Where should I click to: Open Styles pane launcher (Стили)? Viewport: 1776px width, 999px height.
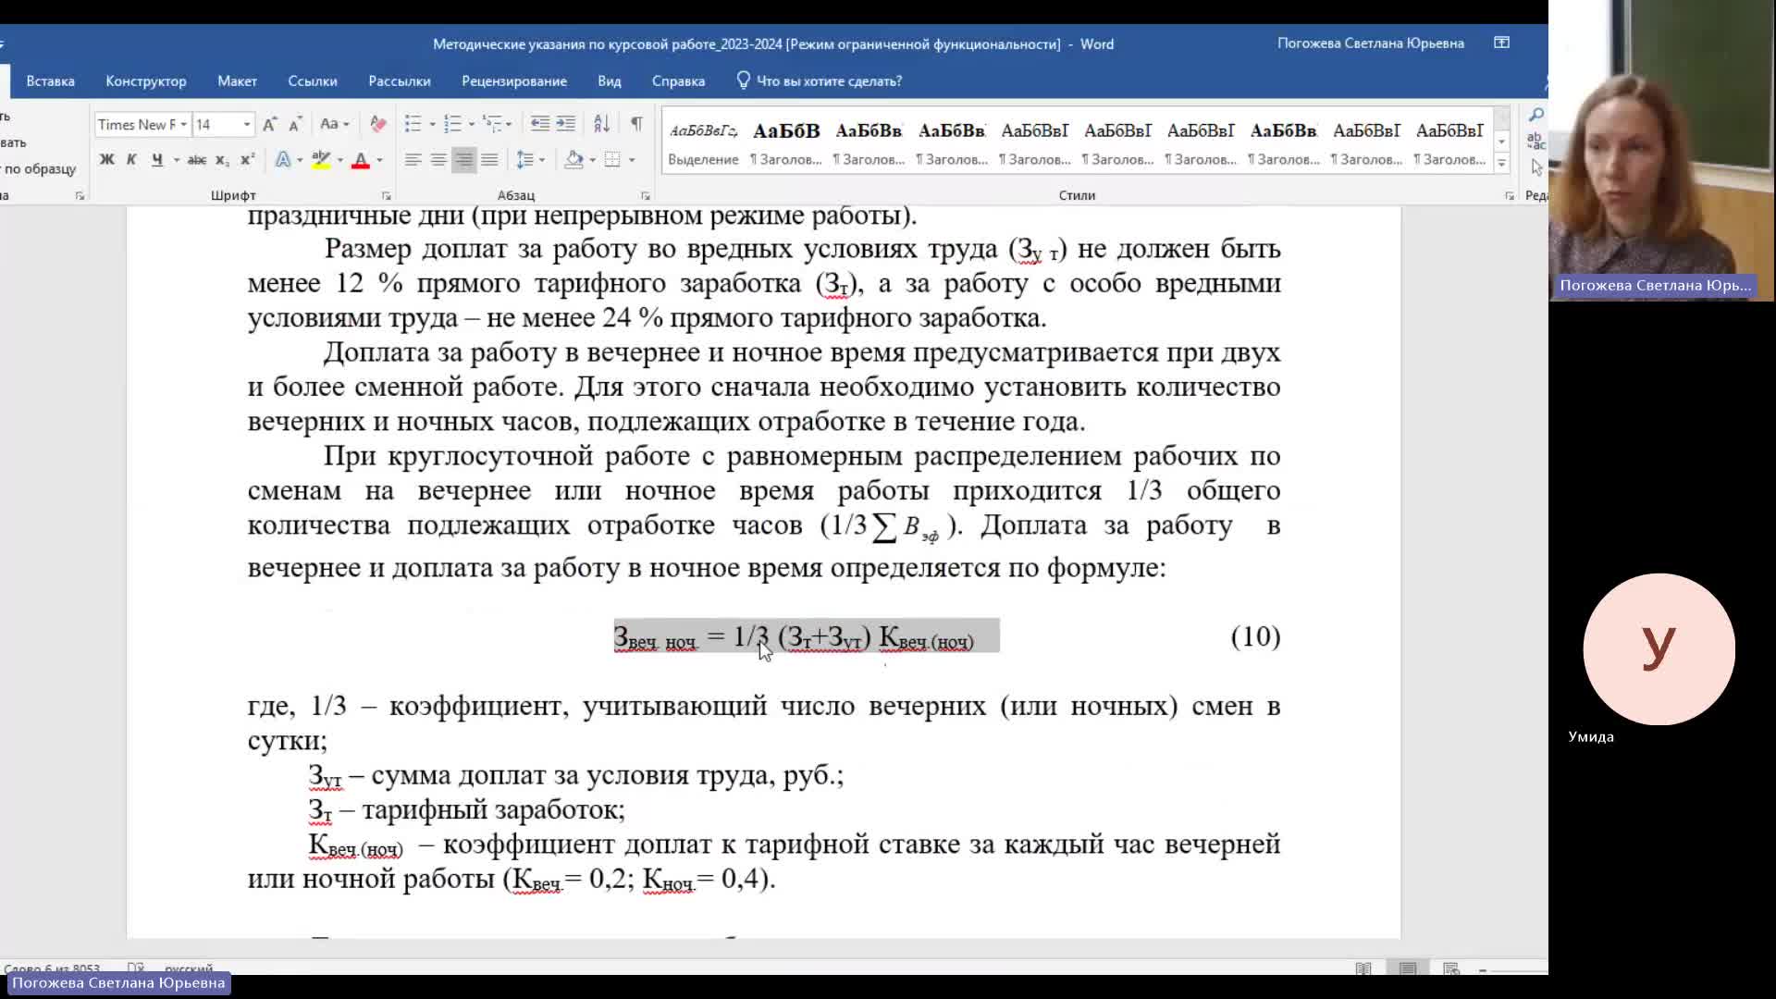1510,196
